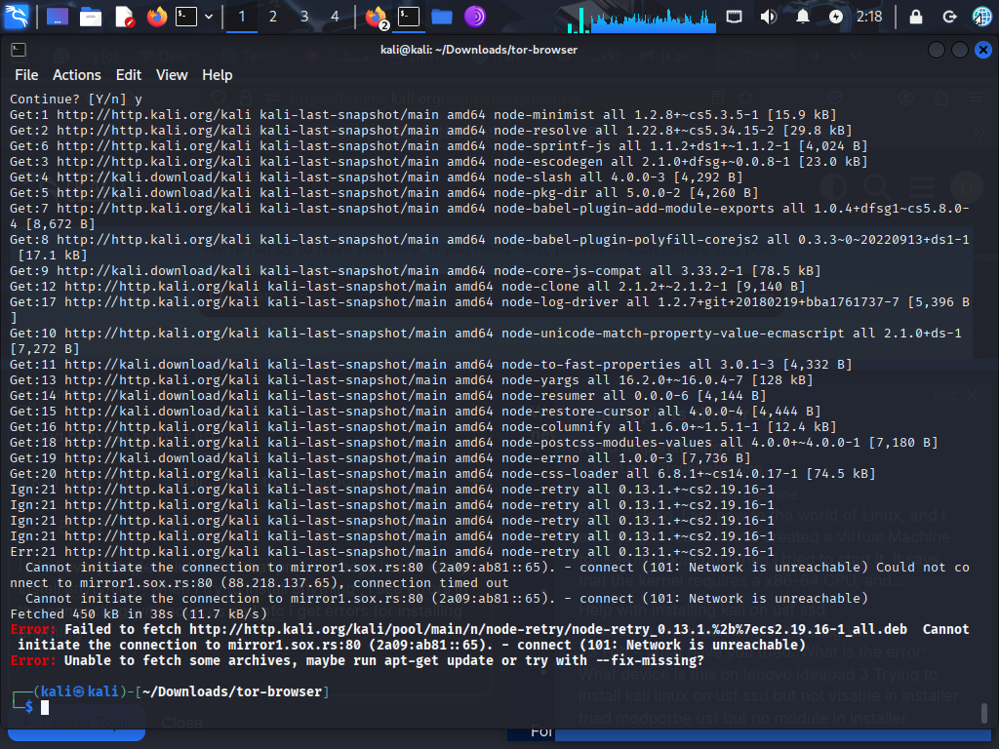
Task: Open the Kali applications menu
Action: pyautogui.click(x=16, y=16)
